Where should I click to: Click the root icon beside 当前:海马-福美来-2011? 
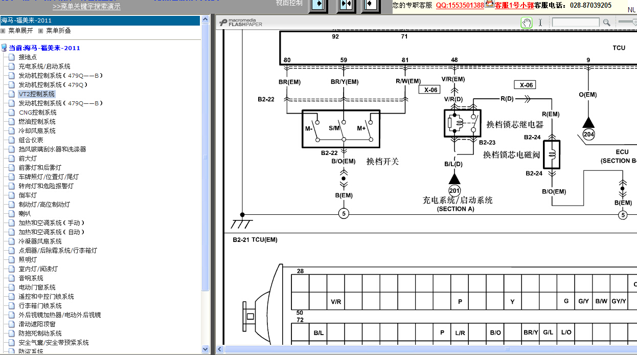coord(4,48)
